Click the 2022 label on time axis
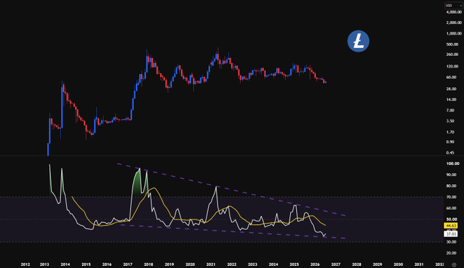The height and width of the screenshot is (268, 464). click(x=232, y=265)
